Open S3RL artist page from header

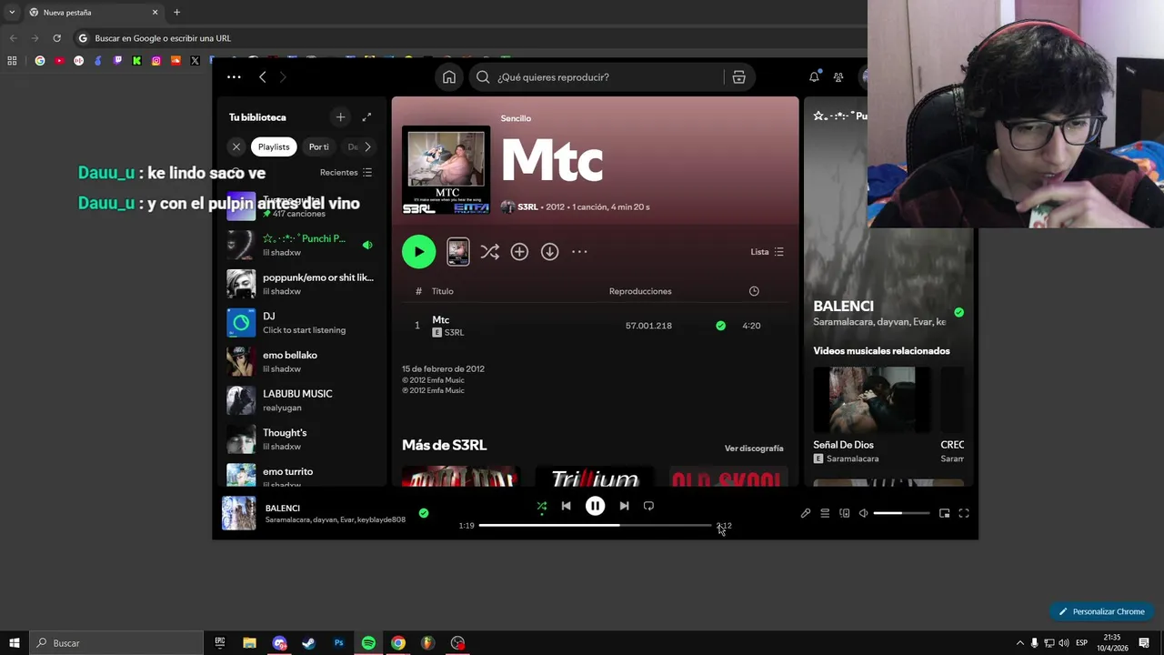527,207
